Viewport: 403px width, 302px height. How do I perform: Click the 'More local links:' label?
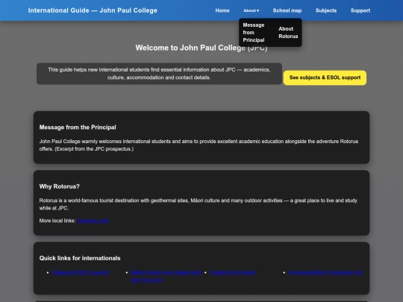(57, 221)
